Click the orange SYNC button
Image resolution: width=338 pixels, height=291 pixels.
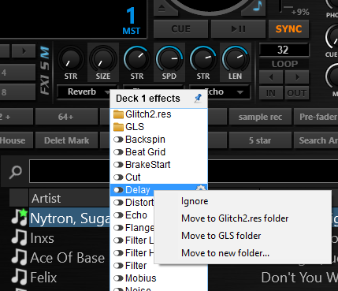[x=288, y=29]
